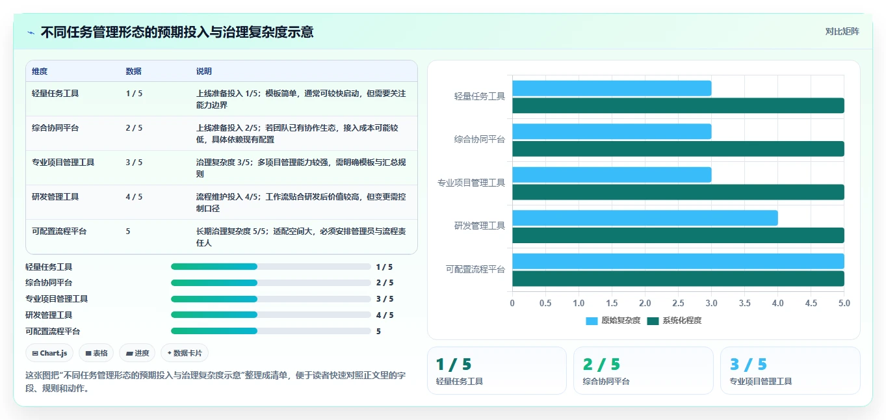Click the caption paragraph starting 这张图把
This screenshot has width=886, height=420.
[215, 382]
